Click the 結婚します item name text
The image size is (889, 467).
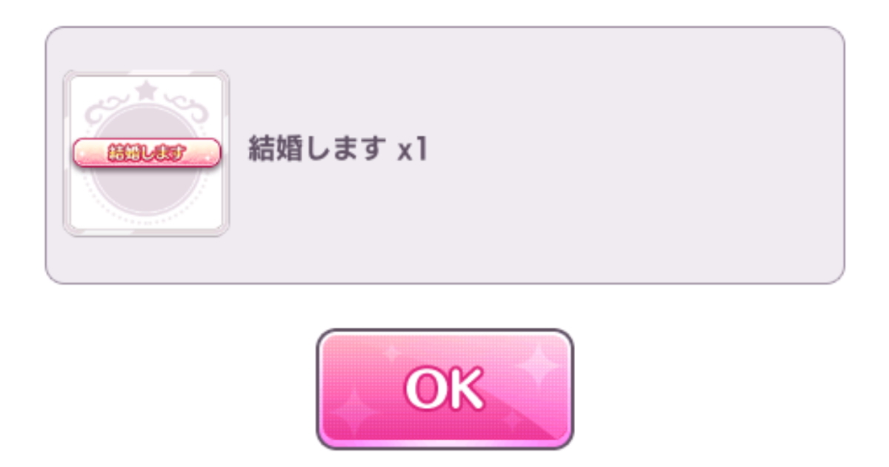click(316, 151)
